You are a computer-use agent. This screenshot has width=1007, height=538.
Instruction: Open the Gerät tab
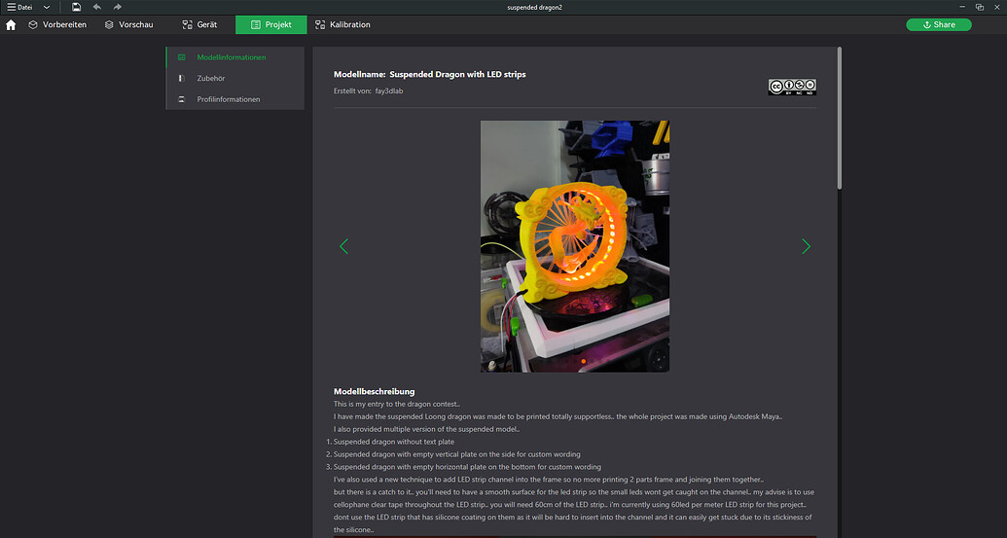point(199,24)
